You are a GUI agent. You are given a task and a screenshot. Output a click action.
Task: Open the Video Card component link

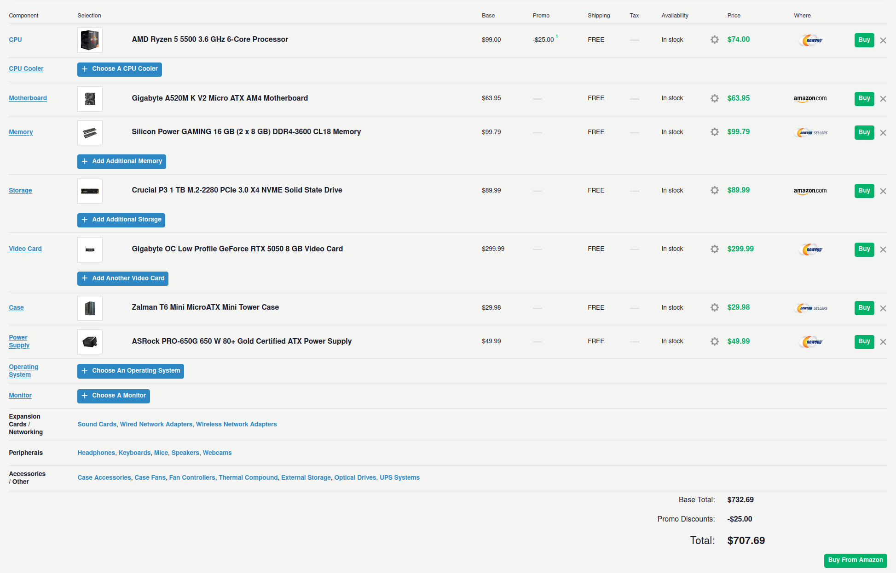(25, 249)
